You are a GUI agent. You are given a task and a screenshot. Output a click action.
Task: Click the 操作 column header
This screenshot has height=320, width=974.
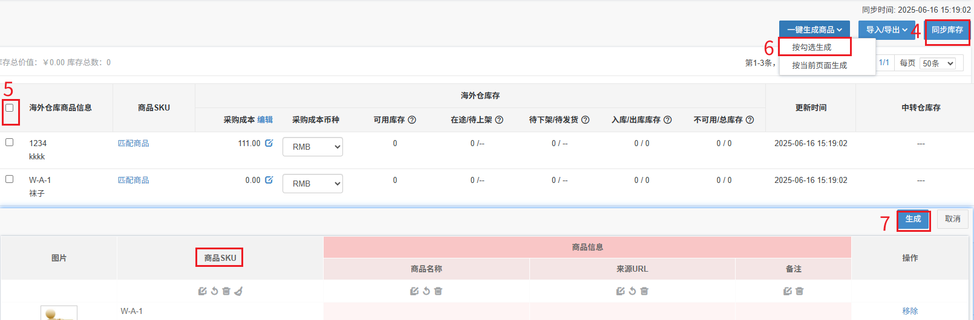pyautogui.click(x=910, y=258)
